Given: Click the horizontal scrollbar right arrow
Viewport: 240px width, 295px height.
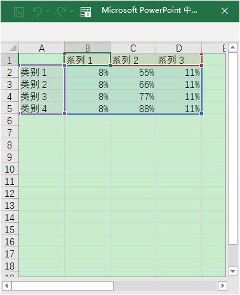Looking at the screenshot, I should pyautogui.click(x=223, y=285).
